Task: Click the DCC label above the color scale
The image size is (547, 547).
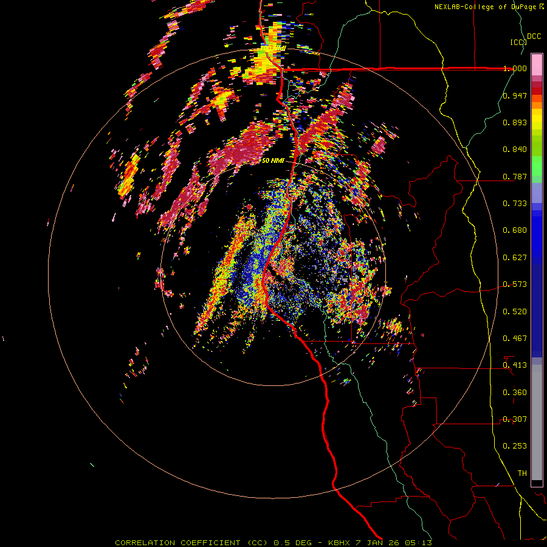Action: click(534, 36)
